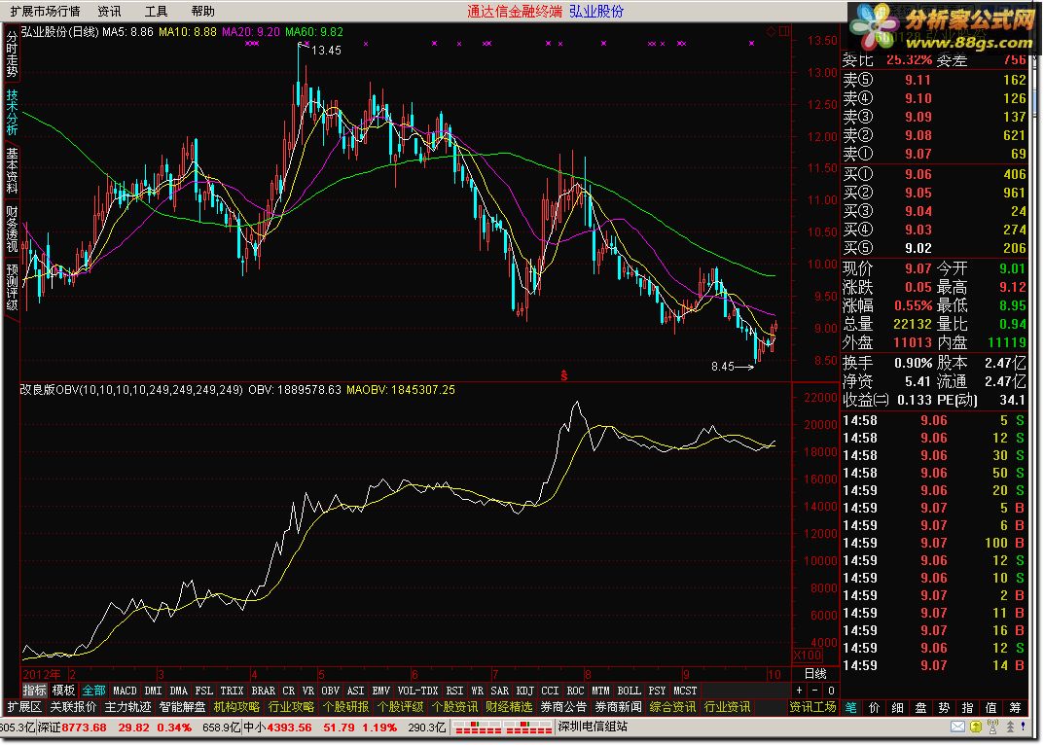Image resolution: width=1044 pixels, height=745 pixels.
Task: Select the 势 tab in quote panel
Action: pos(944,708)
